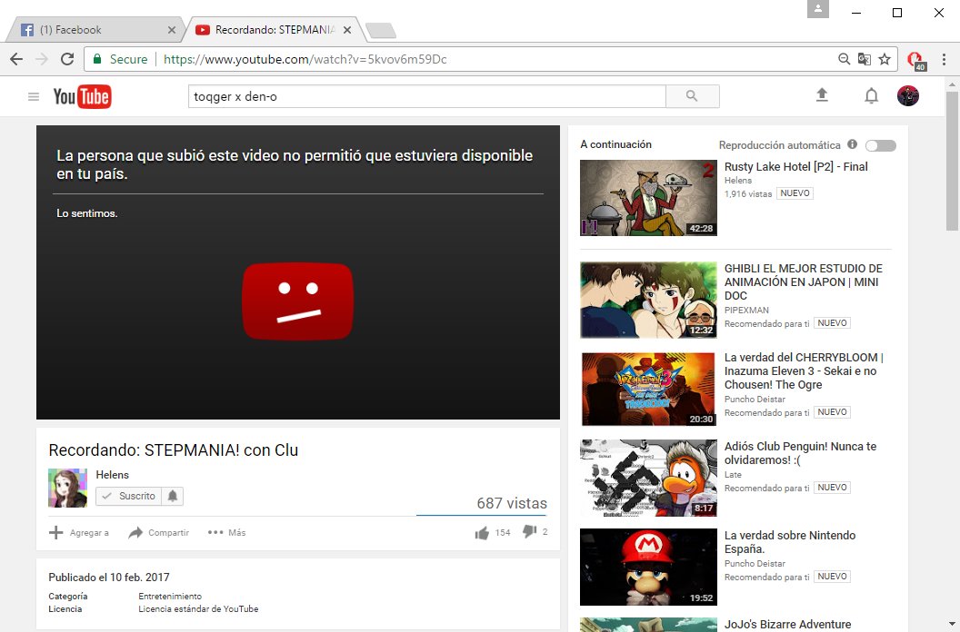Click the Helens channel name under title
The height and width of the screenshot is (632, 960).
click(x=112, y=475)
